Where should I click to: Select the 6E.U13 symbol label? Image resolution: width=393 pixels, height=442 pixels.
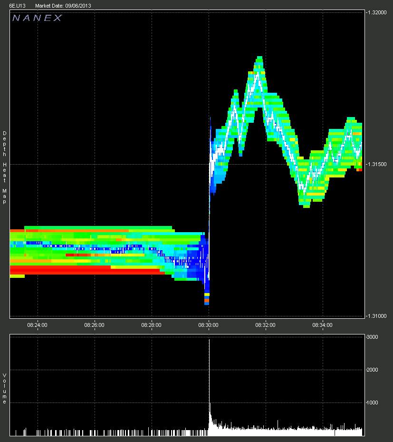18,6
